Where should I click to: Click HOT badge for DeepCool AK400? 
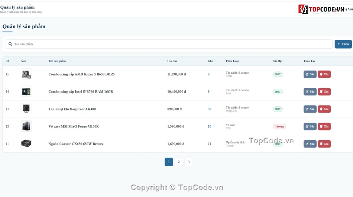coord(278,109)
